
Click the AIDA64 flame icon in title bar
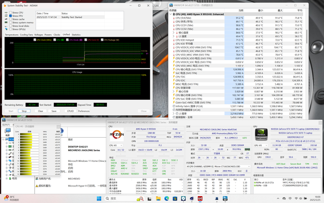click(x=5, y=5)
